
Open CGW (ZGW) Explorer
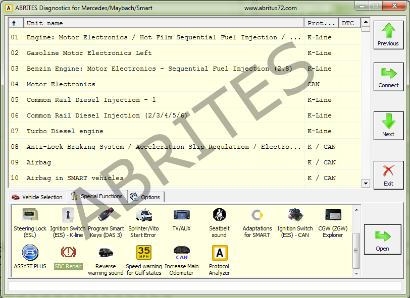tap(333, 223)
